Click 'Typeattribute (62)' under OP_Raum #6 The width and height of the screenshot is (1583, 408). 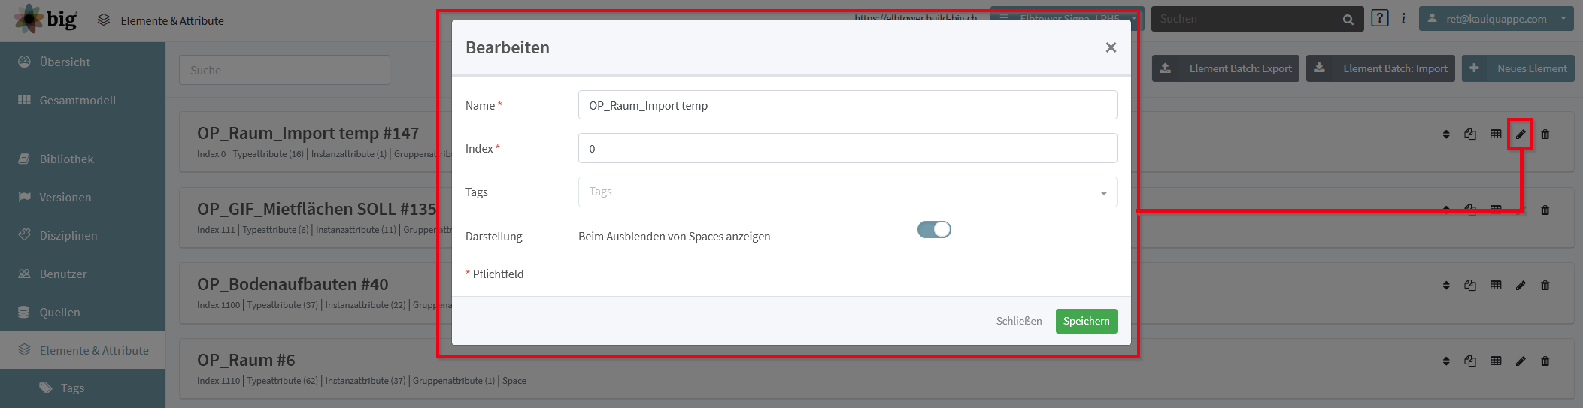click(283, 381)
